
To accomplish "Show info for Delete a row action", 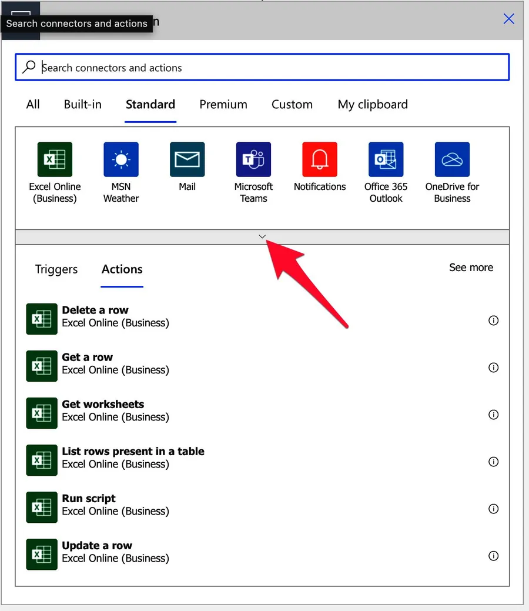I will 494,320.
